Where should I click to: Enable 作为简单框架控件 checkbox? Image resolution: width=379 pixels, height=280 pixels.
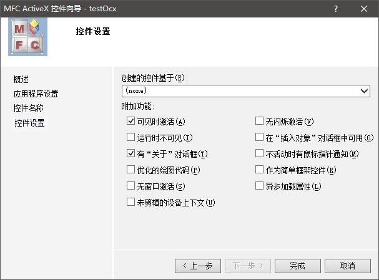click(x=260, y=170)
